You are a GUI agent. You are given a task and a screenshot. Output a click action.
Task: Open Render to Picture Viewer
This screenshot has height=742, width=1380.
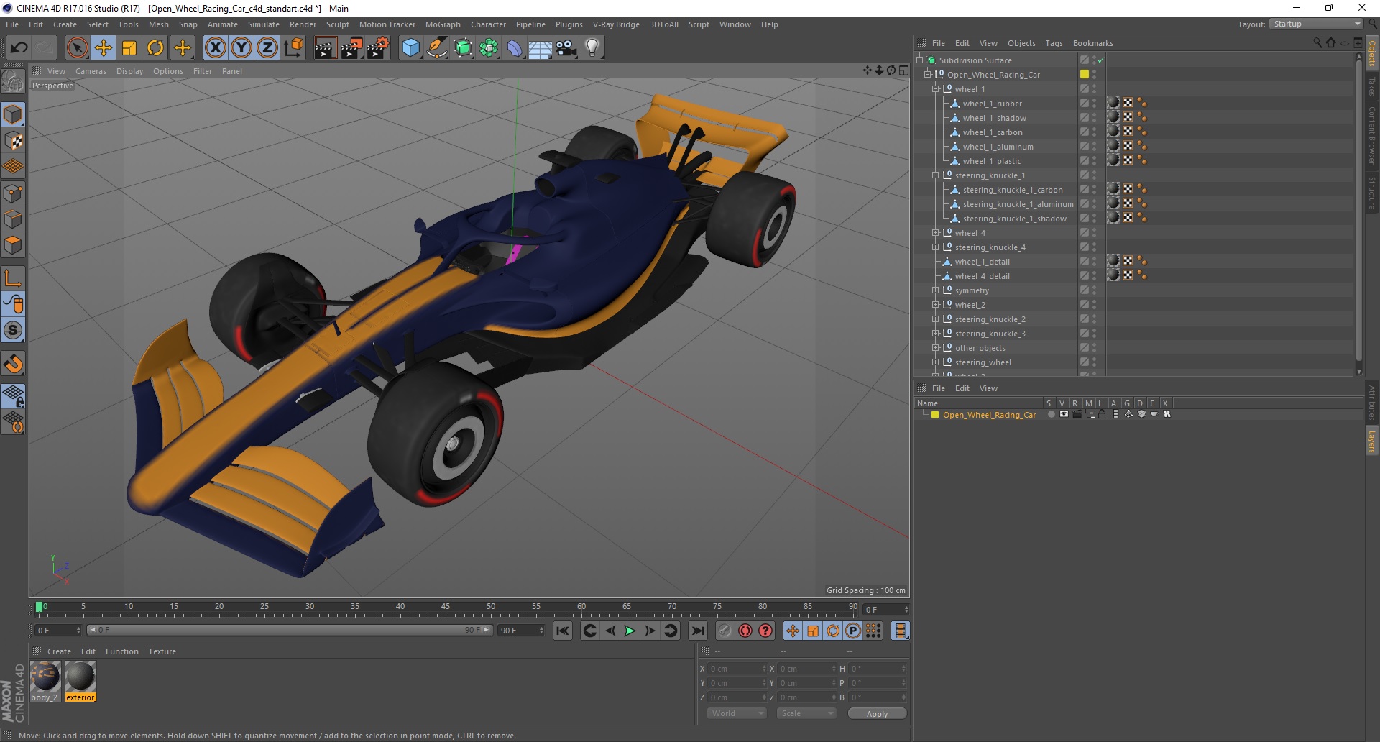351,48
